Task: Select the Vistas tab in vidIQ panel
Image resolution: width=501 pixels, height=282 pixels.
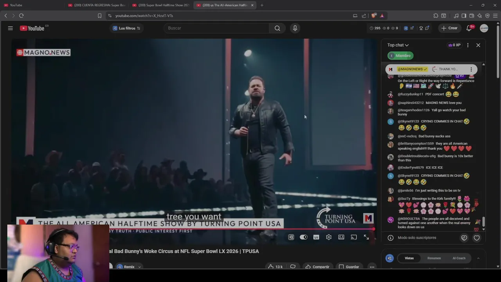Action: 409,258
